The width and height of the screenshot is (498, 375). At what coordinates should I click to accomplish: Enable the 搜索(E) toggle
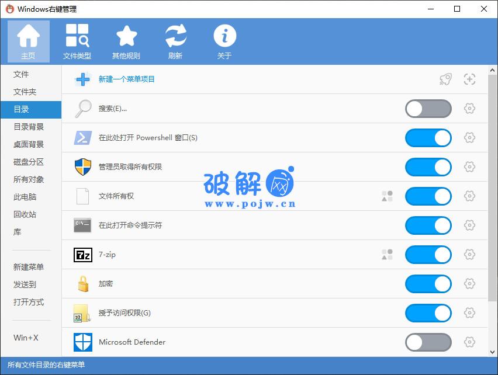[428, 109]
